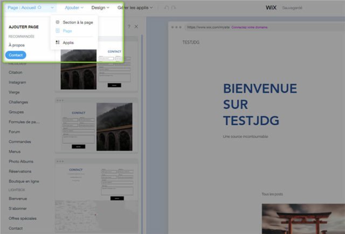Select Forum page type

(x=15, y=132)
